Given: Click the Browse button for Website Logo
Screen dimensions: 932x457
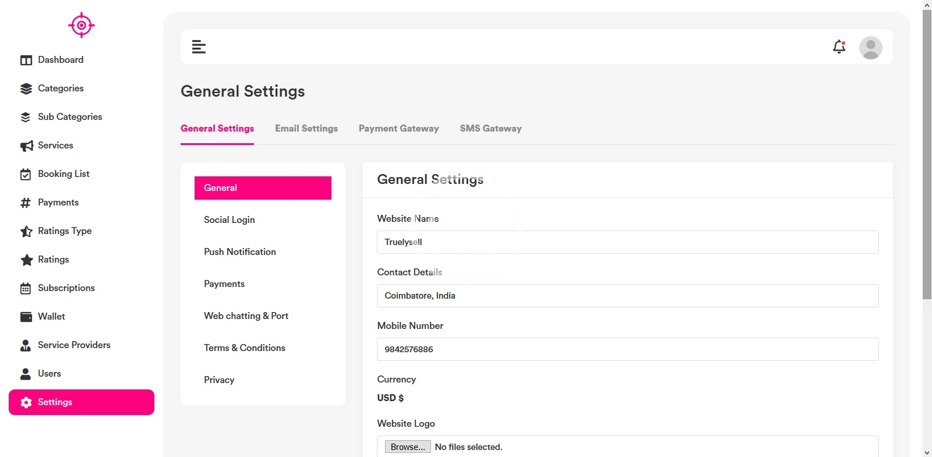Looking at the screenshot, I should point(408,447).
